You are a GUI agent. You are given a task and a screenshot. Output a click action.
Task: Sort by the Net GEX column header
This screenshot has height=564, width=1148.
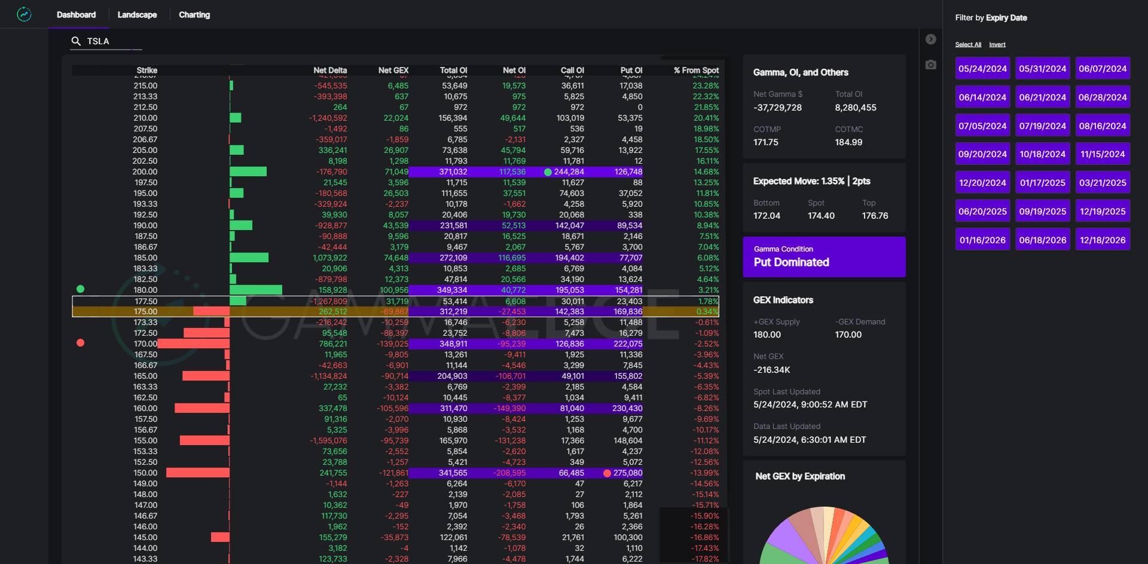(x=393, y=70)
